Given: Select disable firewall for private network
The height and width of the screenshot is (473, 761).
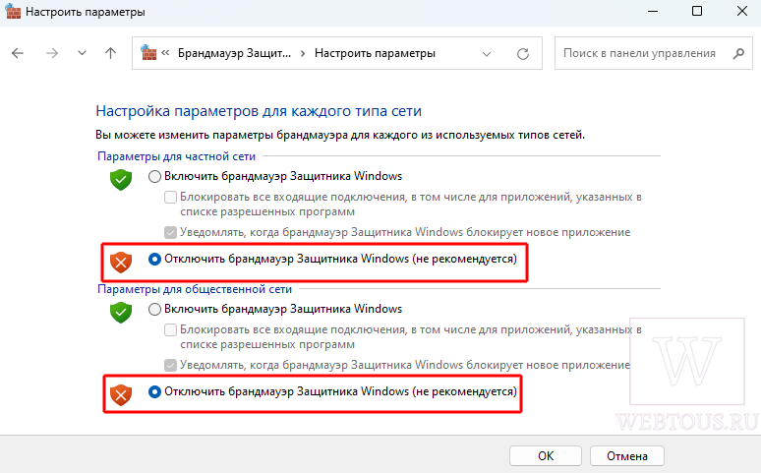Looking at the screenshot, I should click(154, 260).
